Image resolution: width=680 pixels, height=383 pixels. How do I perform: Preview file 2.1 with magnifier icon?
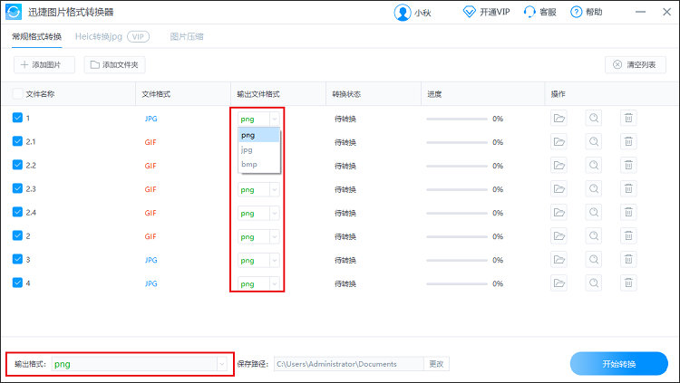(594, 141)
